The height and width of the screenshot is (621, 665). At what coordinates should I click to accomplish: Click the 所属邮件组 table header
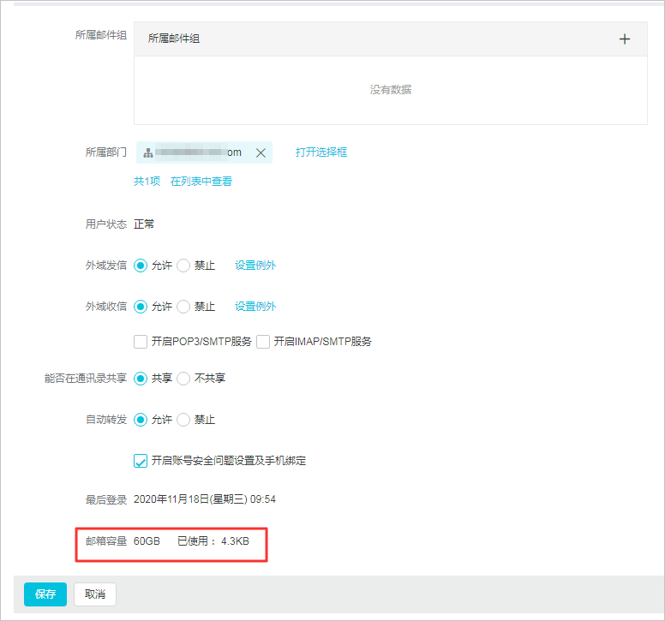click(x=174, y=39)
